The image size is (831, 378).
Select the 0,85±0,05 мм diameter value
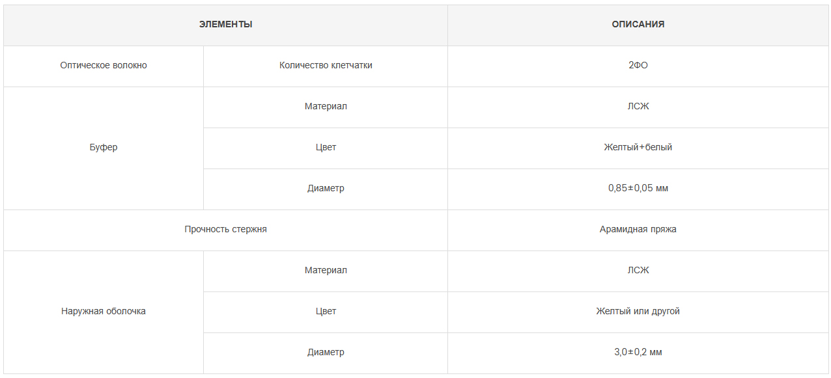(638, 189)
